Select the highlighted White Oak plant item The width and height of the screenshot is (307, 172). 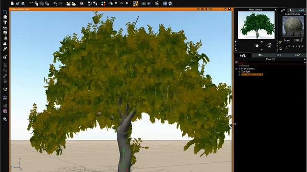pos(252,75)
